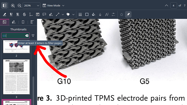This screenshot has width=187, height=105.
Task: Select the Underline annotation tool
Action: tap(11, 15)
